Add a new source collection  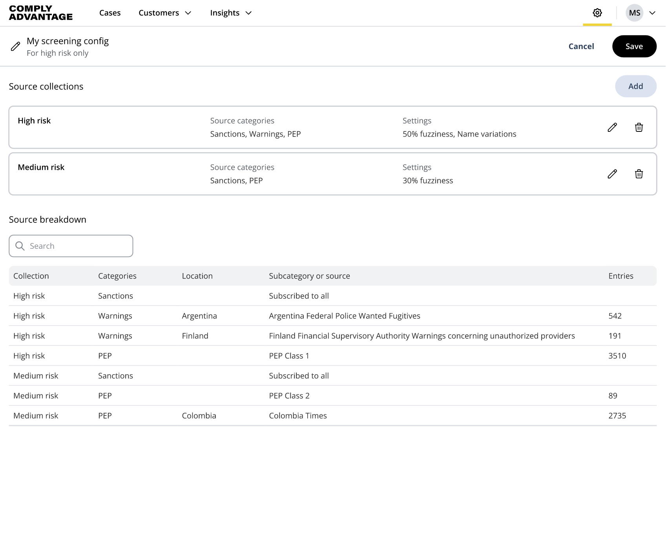tap(635, 86)
